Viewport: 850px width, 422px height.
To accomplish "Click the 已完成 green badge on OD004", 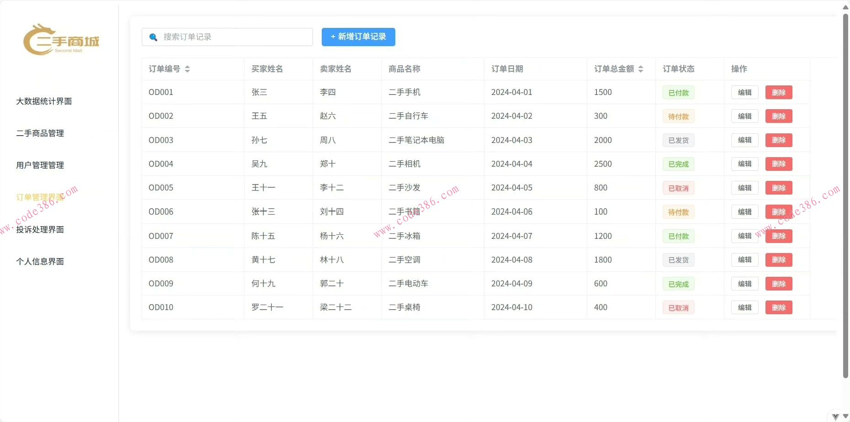I will click(678, 164).
